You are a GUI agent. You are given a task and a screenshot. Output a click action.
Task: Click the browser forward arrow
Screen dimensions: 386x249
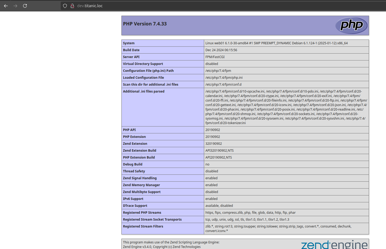(15, 6)
